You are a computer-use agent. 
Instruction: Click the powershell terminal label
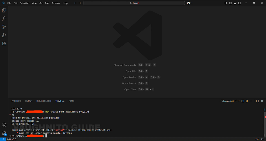click(227, 101)
